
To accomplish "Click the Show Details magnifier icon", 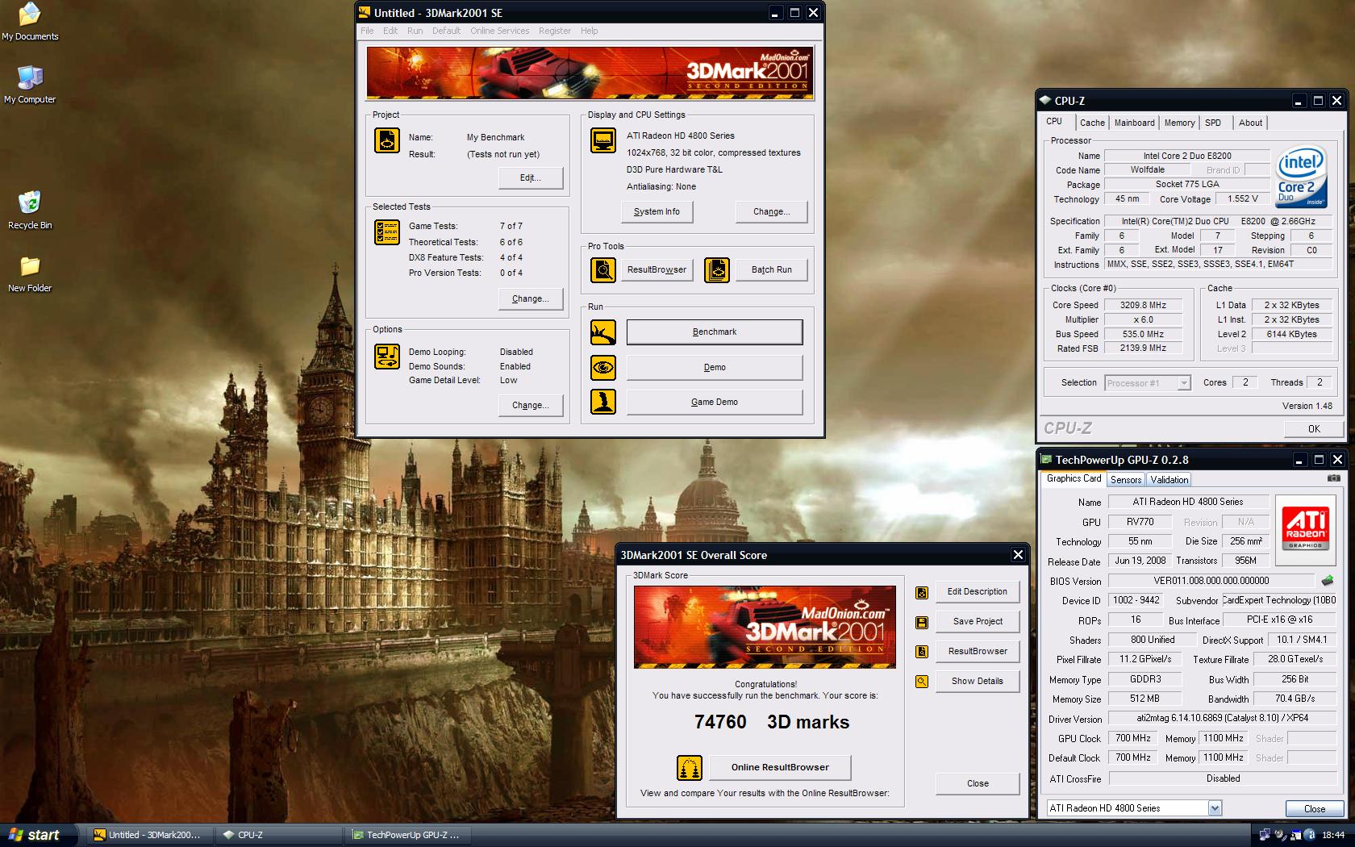I will click(922, 682).
